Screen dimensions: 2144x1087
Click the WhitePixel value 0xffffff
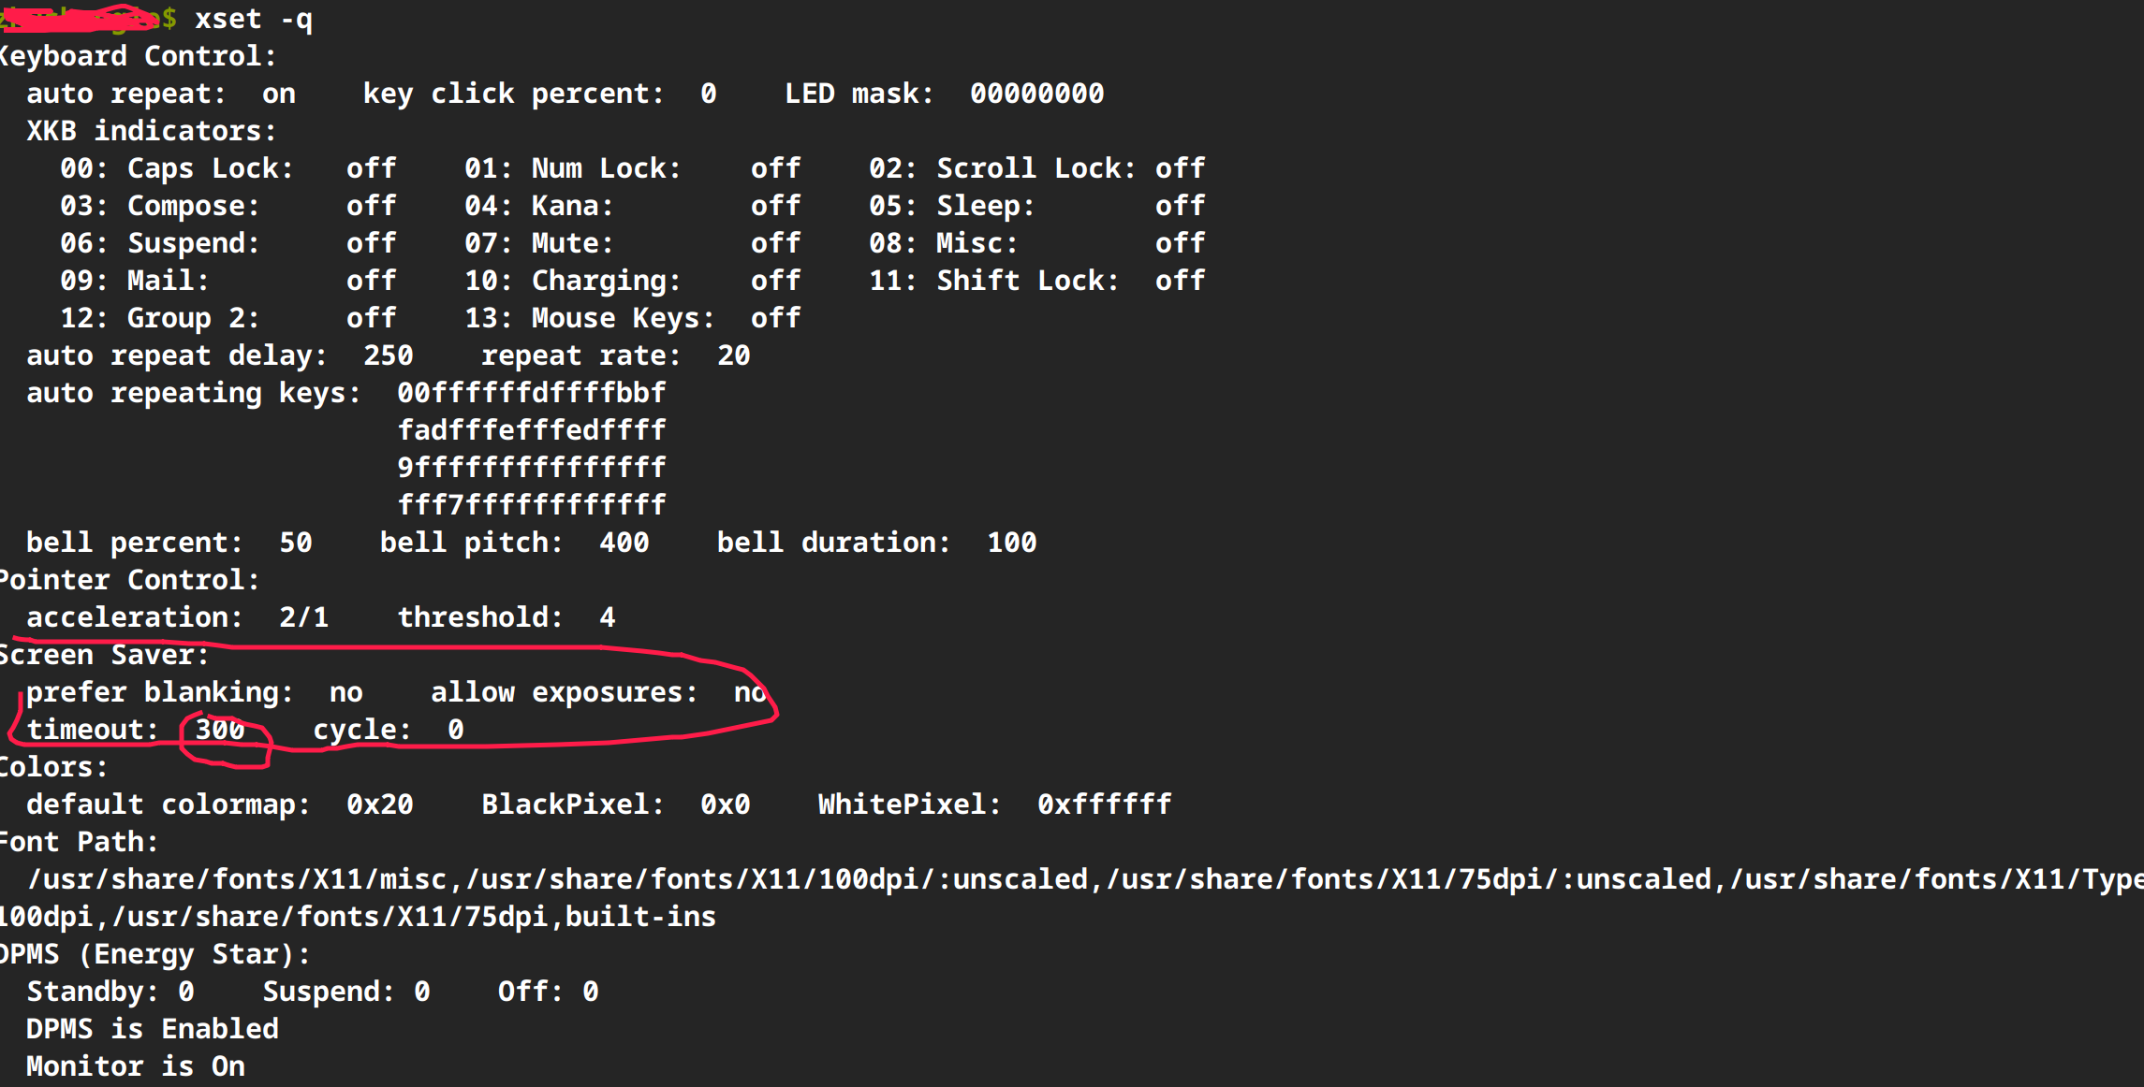(1104, 804)
